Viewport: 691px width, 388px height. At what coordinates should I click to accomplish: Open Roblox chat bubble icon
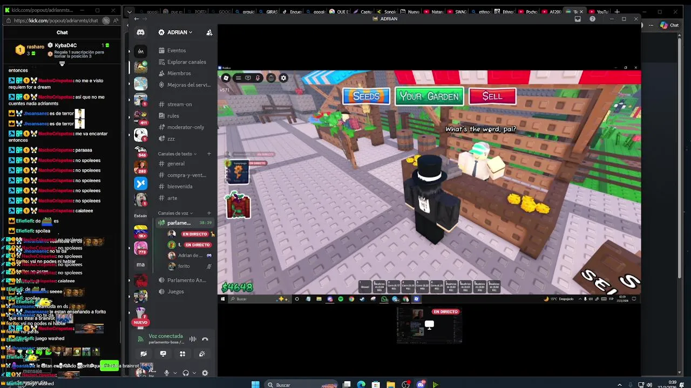click(x=248, y=78)
